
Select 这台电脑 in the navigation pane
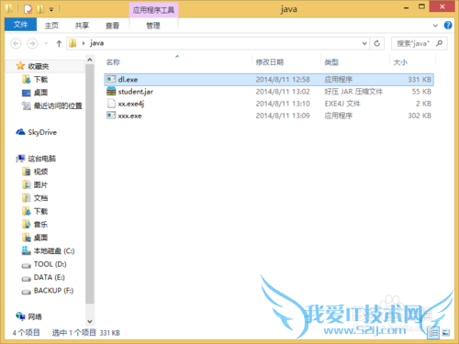tap(41, 159)
